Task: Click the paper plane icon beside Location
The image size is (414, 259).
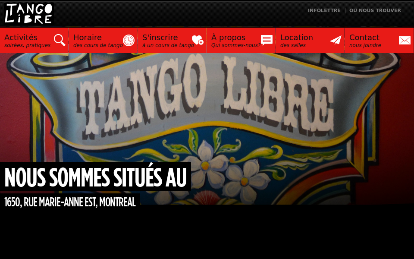Action: coord(336,40)
